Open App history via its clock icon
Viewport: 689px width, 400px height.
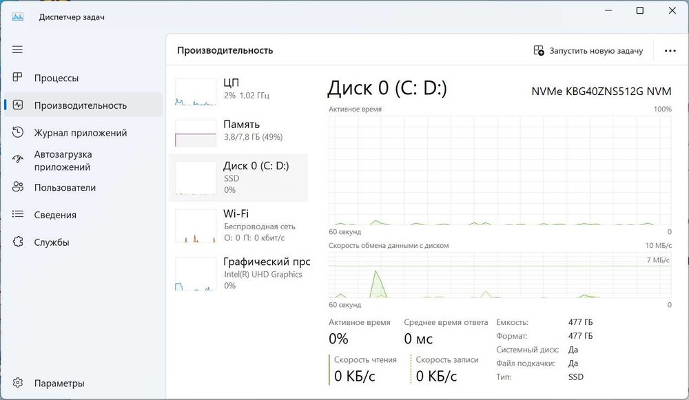click(19, 133)
